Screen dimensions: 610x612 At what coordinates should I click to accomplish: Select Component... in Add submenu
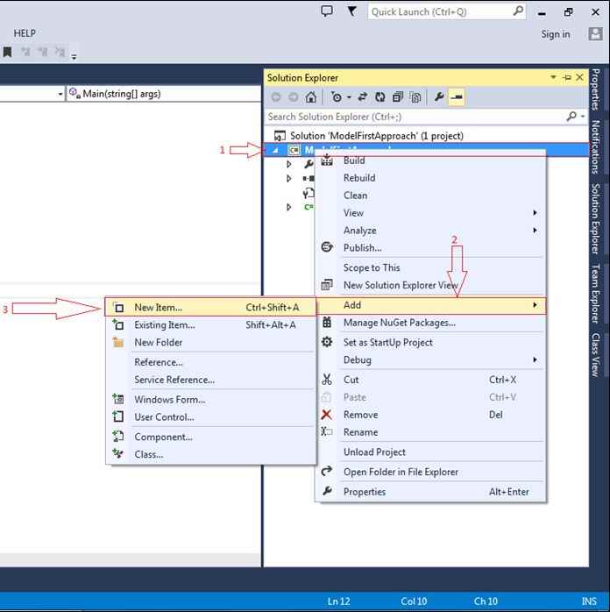tap(210, 438)
